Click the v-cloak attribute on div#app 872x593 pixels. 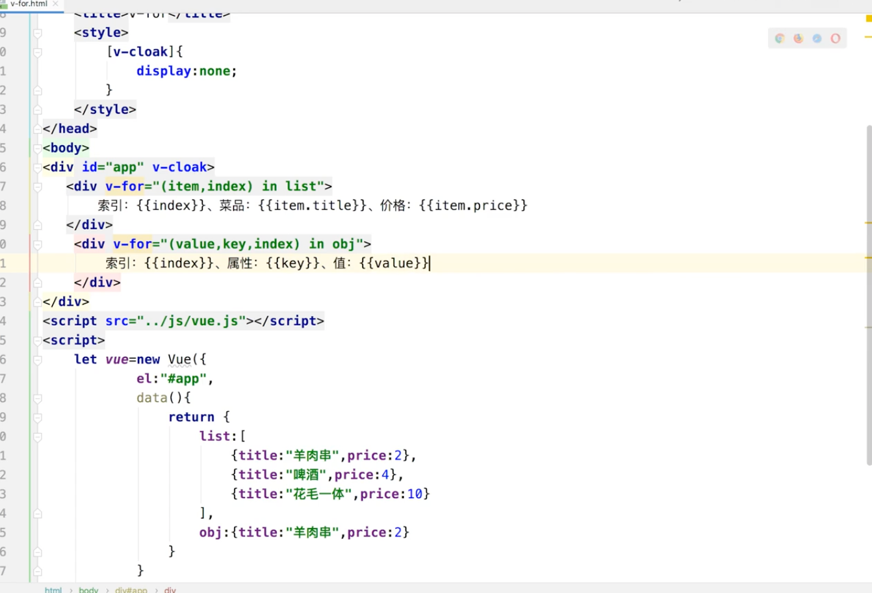pyautogui.click(x=179, y=167)
